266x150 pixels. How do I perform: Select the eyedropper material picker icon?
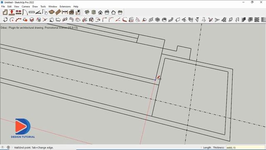point(78,12)
